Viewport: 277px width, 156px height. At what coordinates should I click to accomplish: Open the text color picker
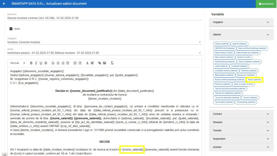[x=87, y=63]
